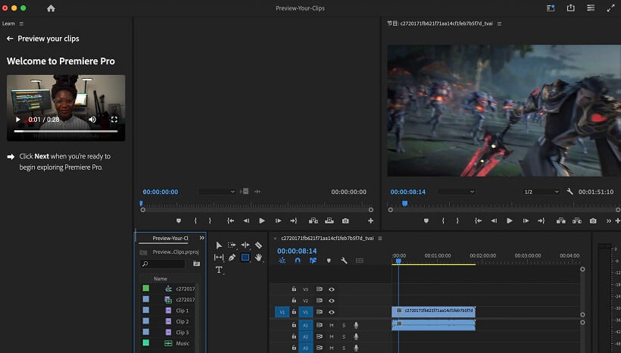Step forward one frame in Program monitor
Screen dimensions: 621x353
[x=526, y=220]
